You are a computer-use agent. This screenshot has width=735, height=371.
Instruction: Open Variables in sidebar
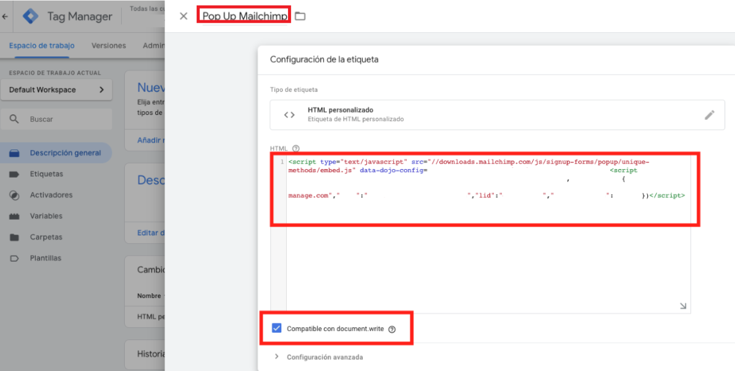[46, 216]
